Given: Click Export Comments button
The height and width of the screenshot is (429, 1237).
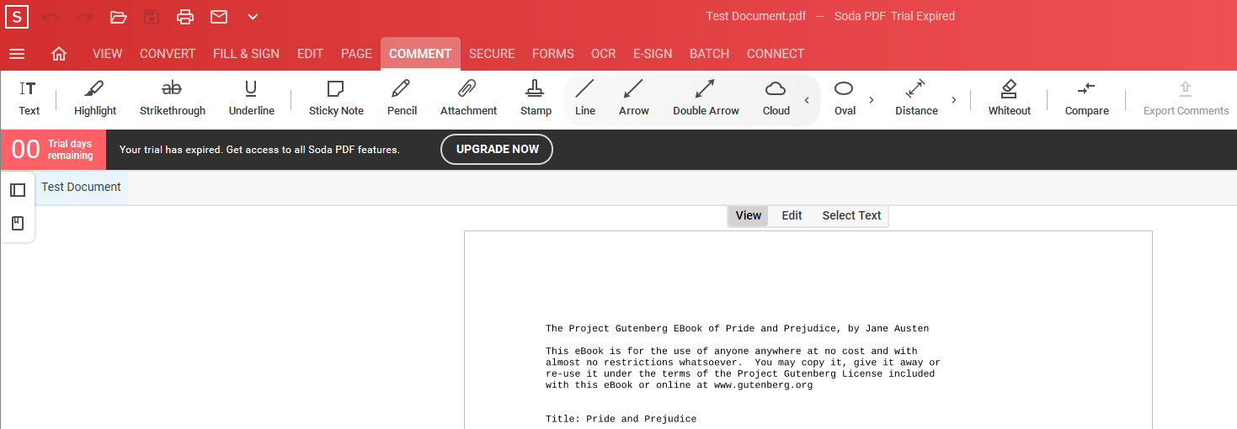Looking at the screenshot, I should click(x=1186, y=99).
